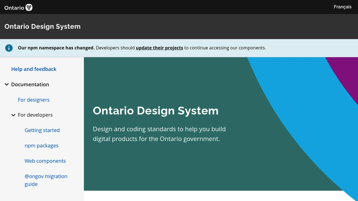
Task: Open the Web components page
Action: coord(45,161)
